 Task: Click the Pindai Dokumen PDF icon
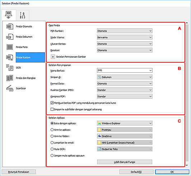pyautogui.click(x=10, y=37)
